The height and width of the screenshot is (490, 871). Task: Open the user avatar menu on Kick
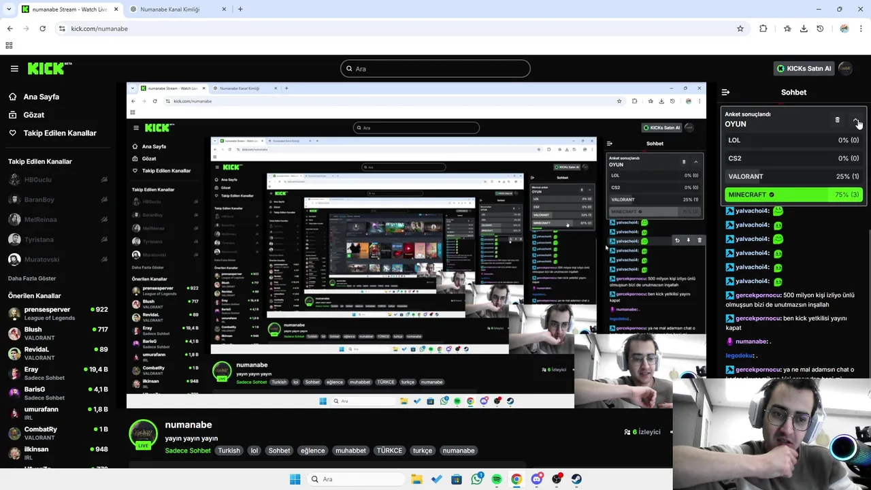pos(845,68)
